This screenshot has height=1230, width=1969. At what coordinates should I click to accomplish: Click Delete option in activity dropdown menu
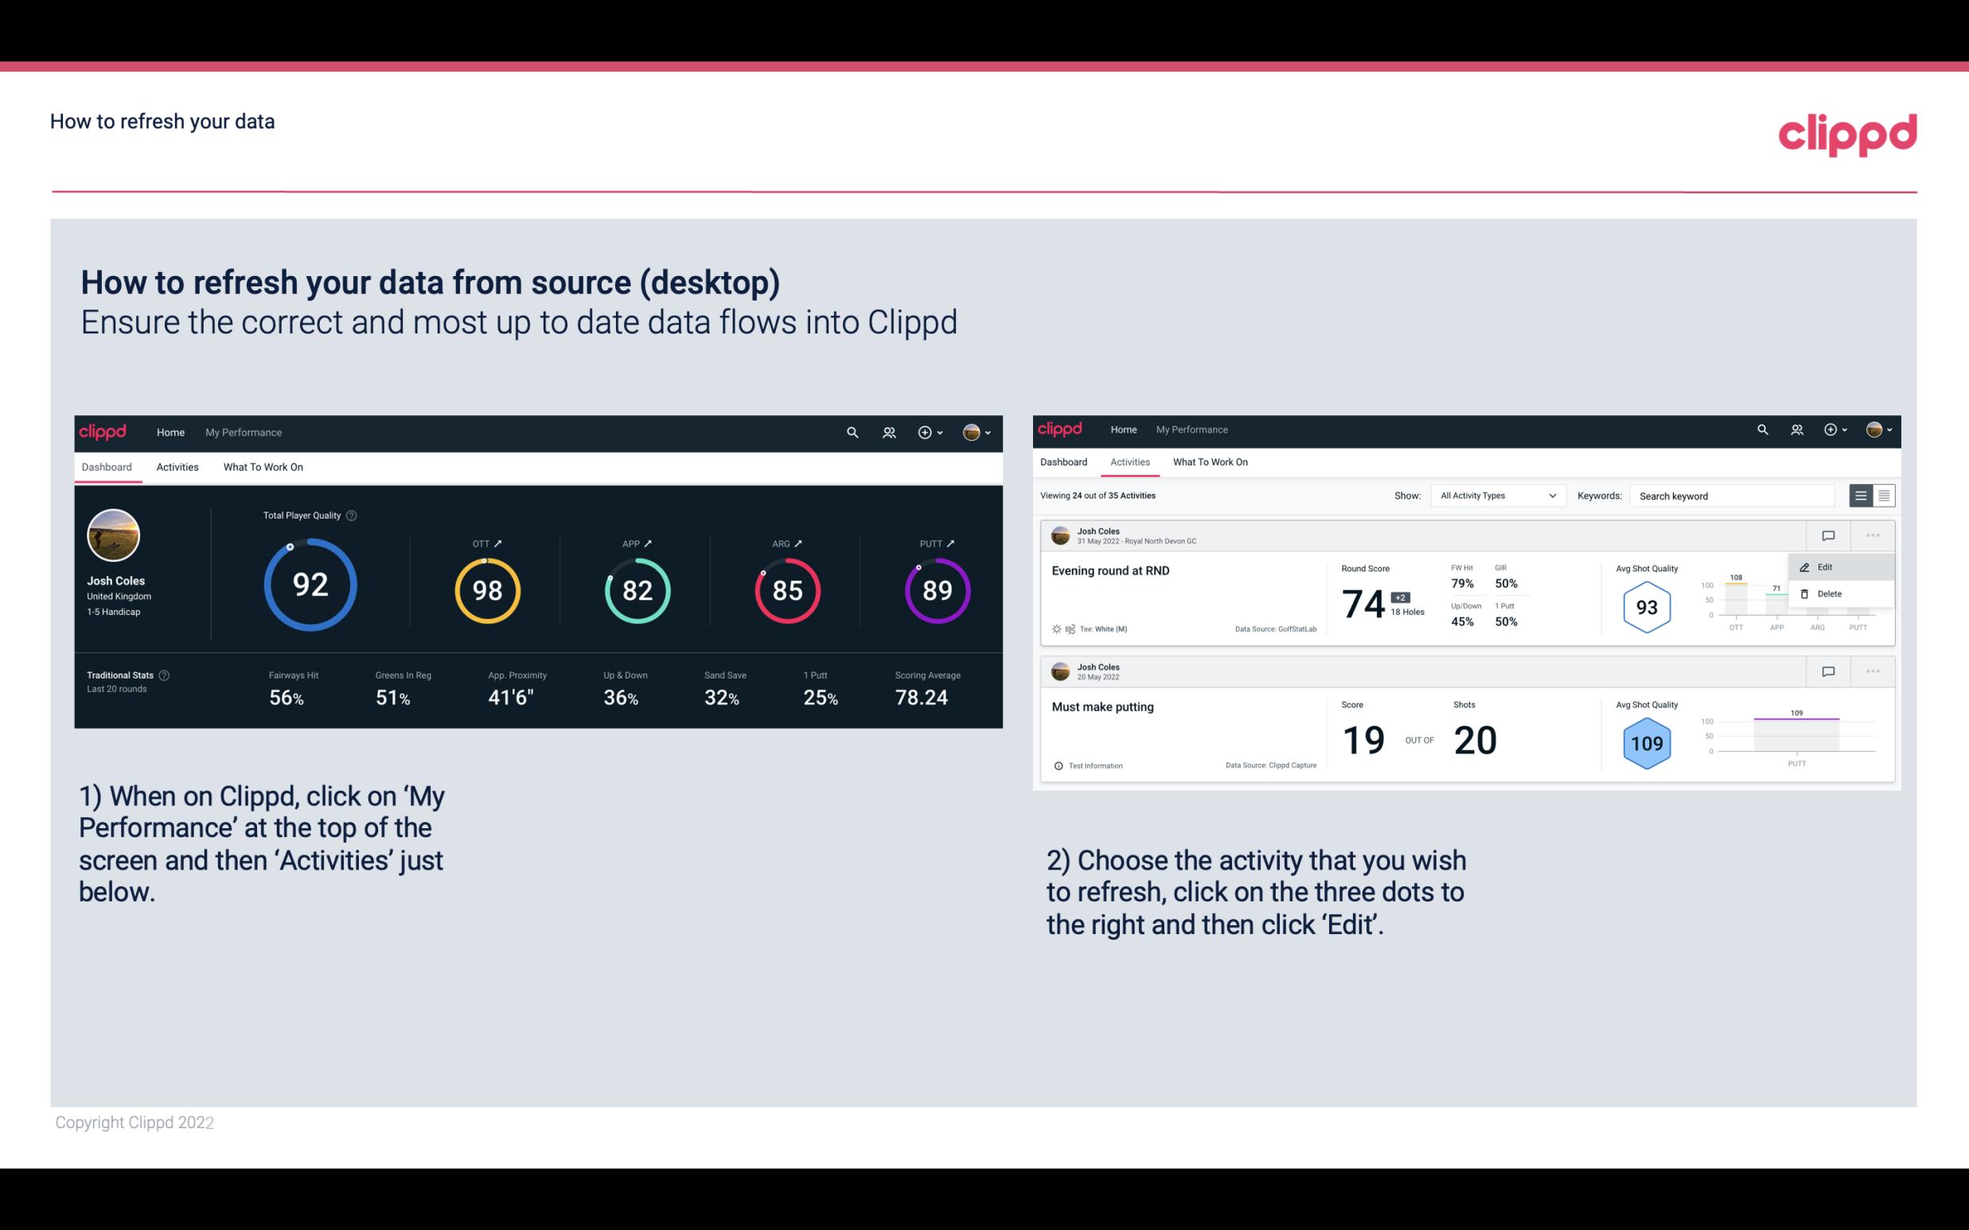pos(1829,594)
